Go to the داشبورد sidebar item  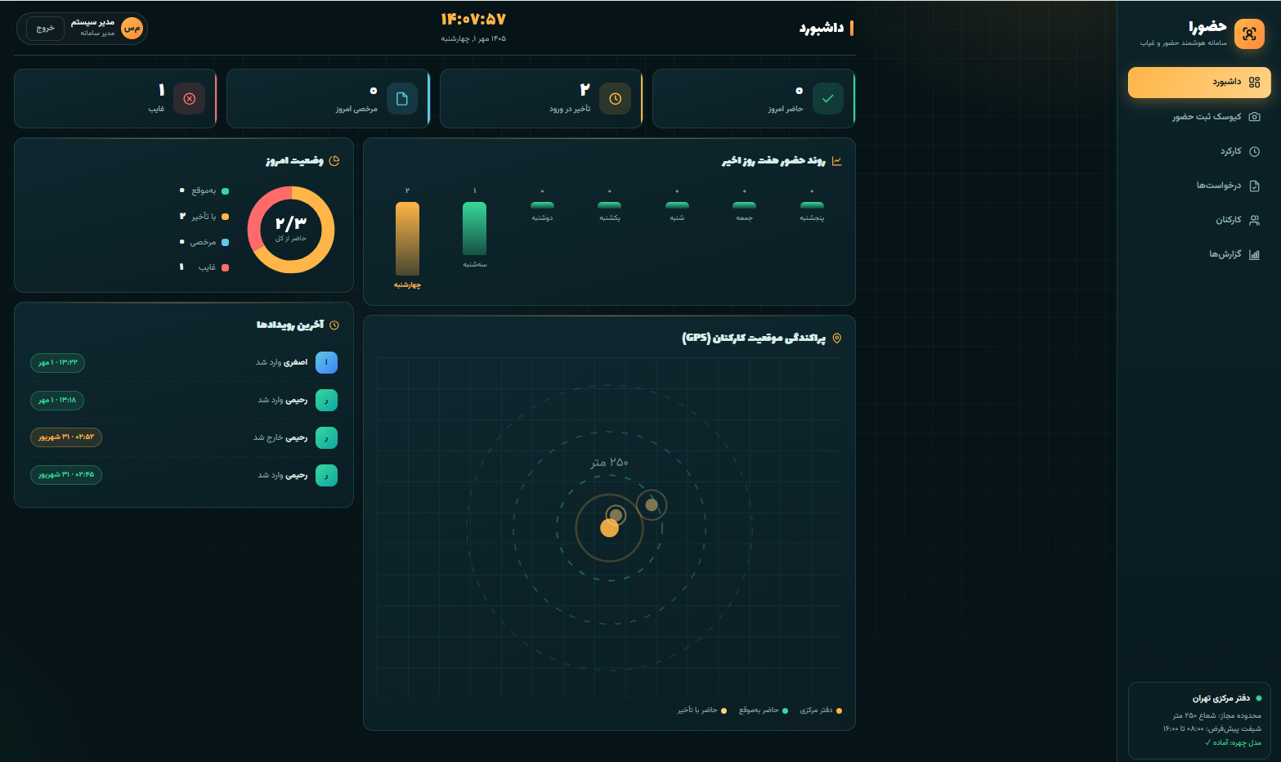point(1199,83)
